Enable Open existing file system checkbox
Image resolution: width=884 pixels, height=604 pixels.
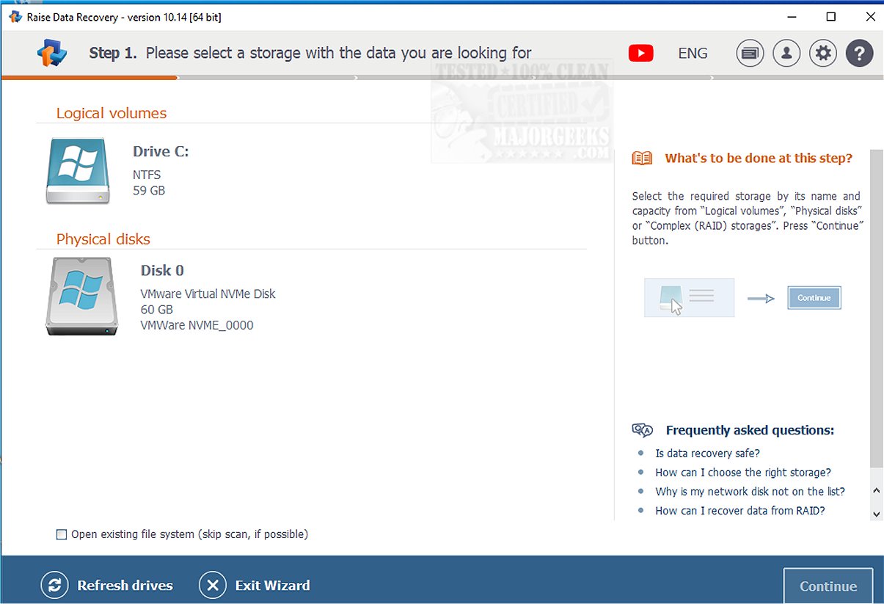(62, 534)
